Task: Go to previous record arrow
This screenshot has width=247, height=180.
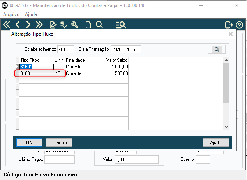Action: point(18,25)
